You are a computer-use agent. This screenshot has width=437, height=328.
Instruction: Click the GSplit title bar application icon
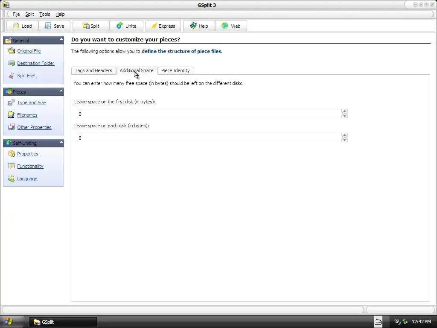tap(6, 4)
